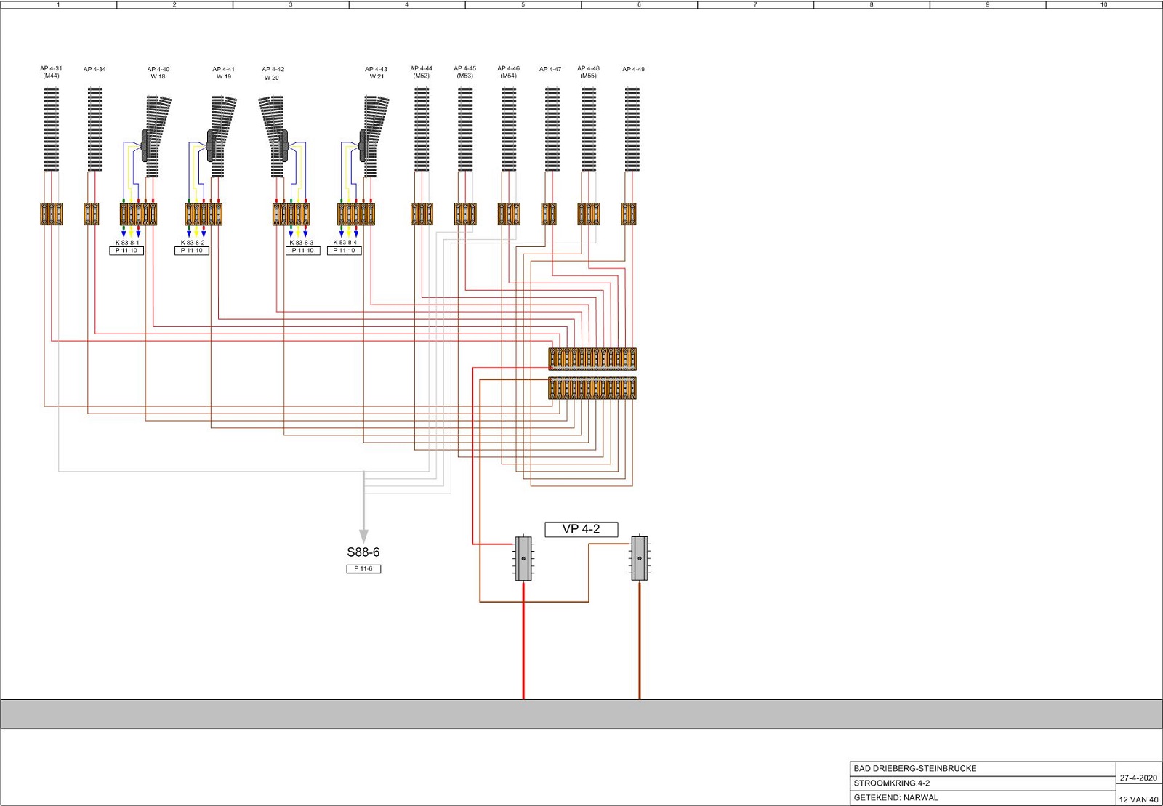The image size is (1163, 806).
Task: Click the AP 4-43 W 21 label
Action: click(x=377, y=73)
